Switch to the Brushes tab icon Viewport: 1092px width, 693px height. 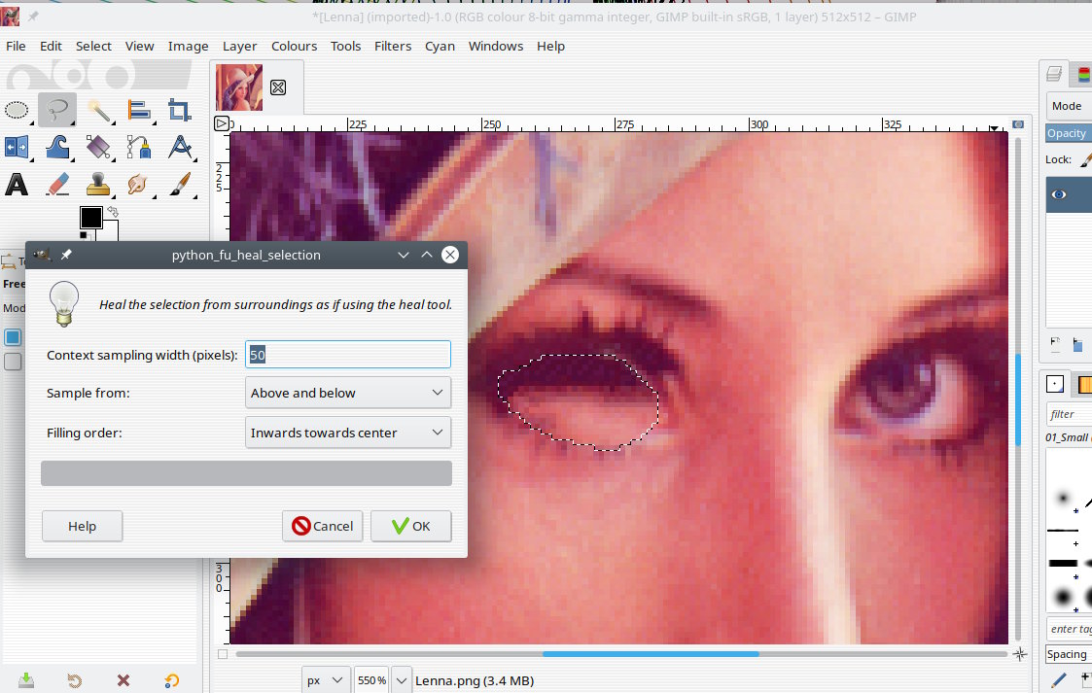point(1055,384)
